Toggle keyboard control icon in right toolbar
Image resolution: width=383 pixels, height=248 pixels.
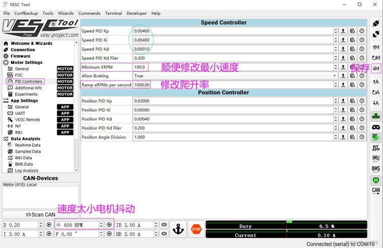(375, 116)
